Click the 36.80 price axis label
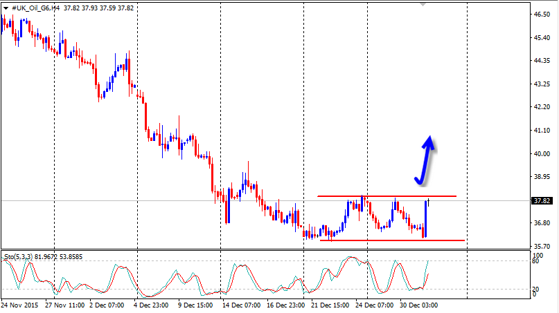The width and height of the screenshot is (559, 313). [x=542, y=223]
